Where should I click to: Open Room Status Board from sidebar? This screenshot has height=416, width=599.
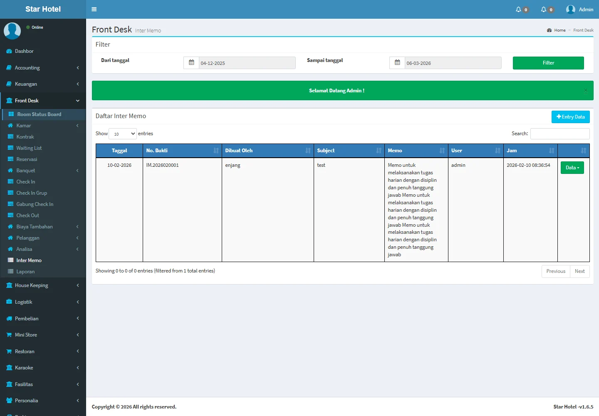tap(39, 114)
